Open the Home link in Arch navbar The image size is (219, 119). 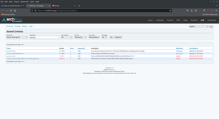pos(150,20)
